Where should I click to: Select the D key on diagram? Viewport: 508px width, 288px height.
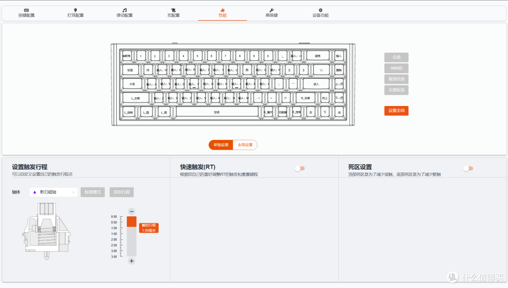click(x=180, y=84)
